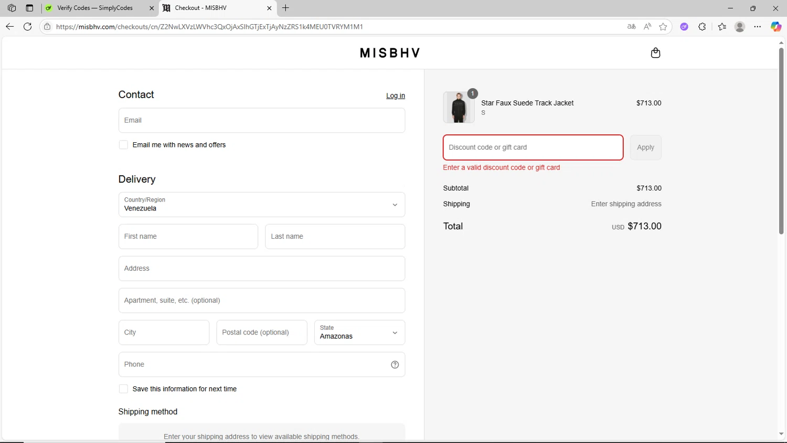Go back with the browser back arrow

pyautogui.click(x=9, y=26)
